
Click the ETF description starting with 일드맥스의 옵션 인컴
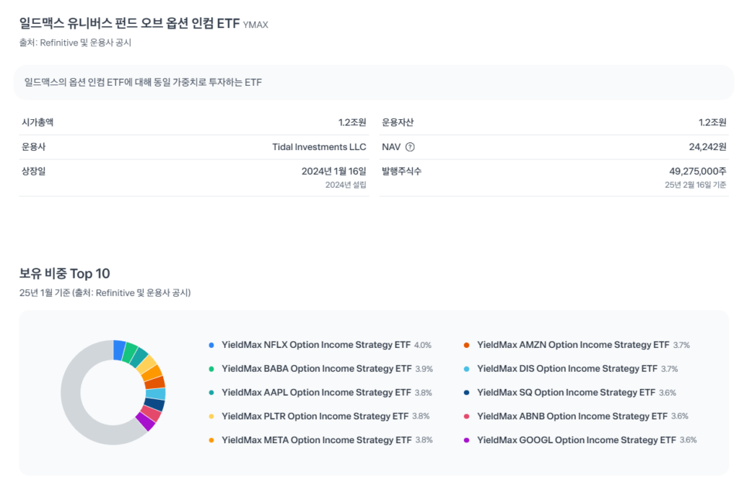[144, 82]
